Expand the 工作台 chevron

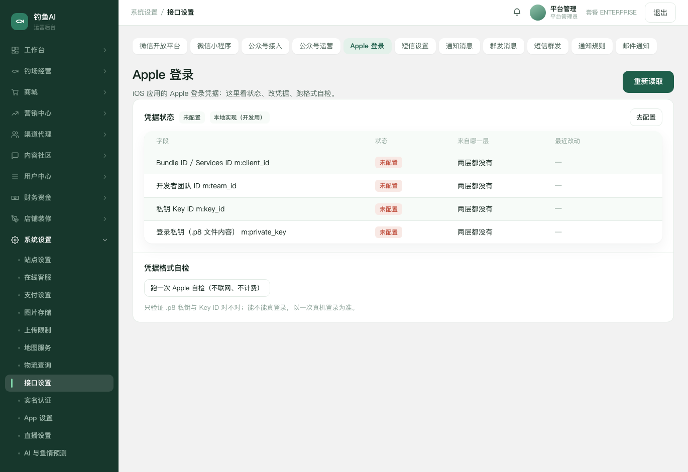coord(105,50)
